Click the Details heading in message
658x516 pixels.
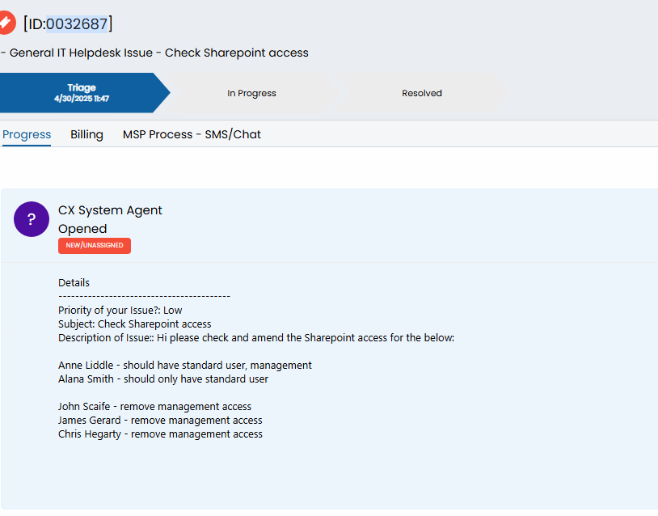[x=74, y=282]
